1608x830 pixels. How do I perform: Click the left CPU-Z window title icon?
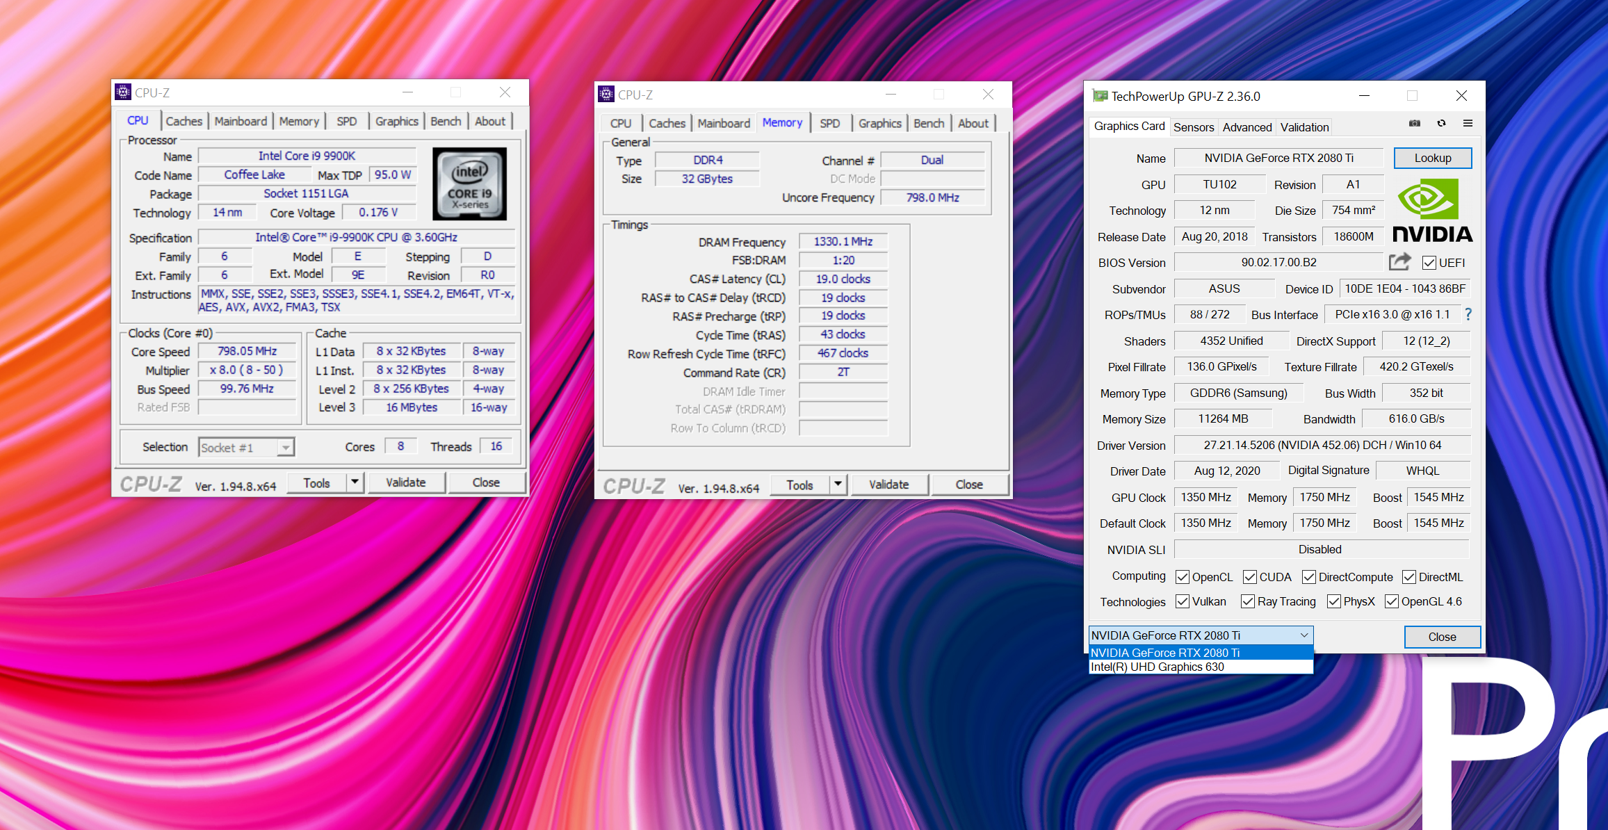point(123,92)
